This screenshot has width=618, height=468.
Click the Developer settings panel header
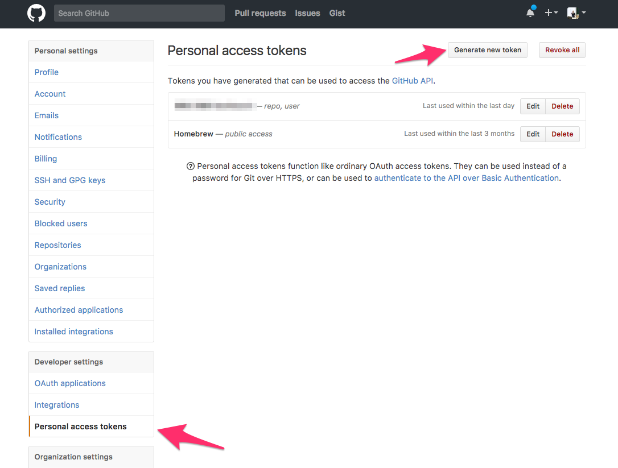click(x=92, y=362)
